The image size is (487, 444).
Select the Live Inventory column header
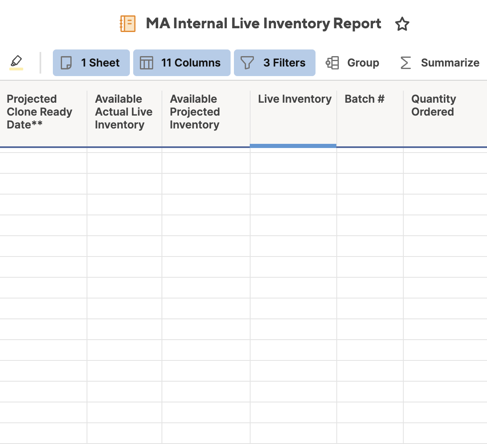[x=294, y=99]
